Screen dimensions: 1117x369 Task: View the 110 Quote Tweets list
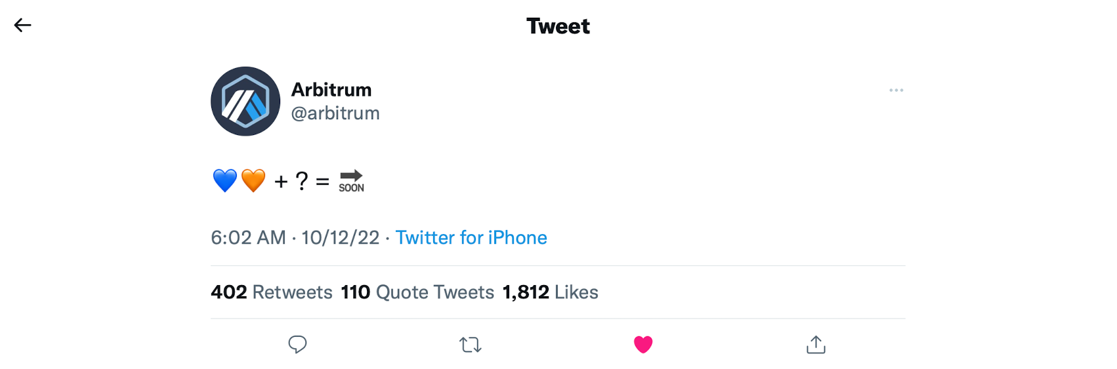pyautogui.click(x=417, y=292)
